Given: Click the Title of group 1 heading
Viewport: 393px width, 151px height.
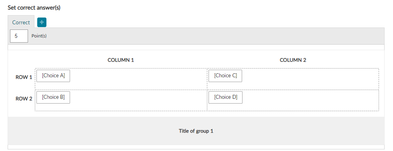Looking at the screenshot, I should [x=196, y=131].
